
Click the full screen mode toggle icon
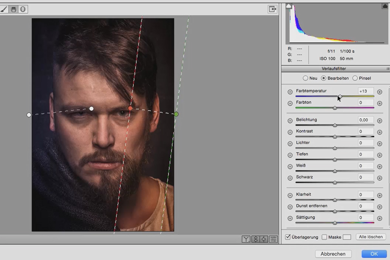[272, 9]
